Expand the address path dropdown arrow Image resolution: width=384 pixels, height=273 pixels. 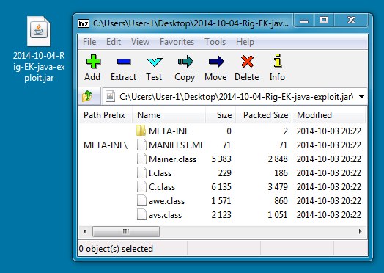[x=361, y=97]
